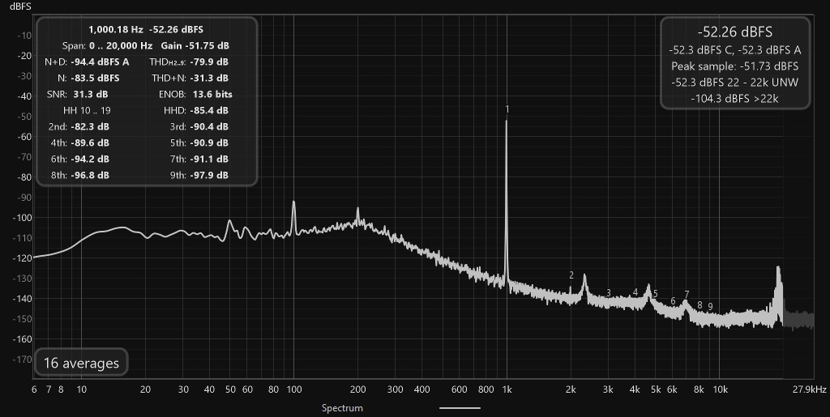This screenshot has width=830, height=417.
Task: Click harmonic marker 9 on spectrum
Action: point(710,307)
